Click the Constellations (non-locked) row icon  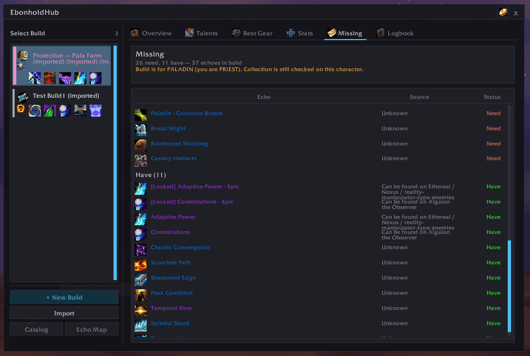click(141, 234)
